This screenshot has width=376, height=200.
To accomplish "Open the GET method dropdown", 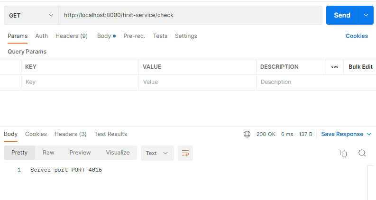I will (31, 15).
